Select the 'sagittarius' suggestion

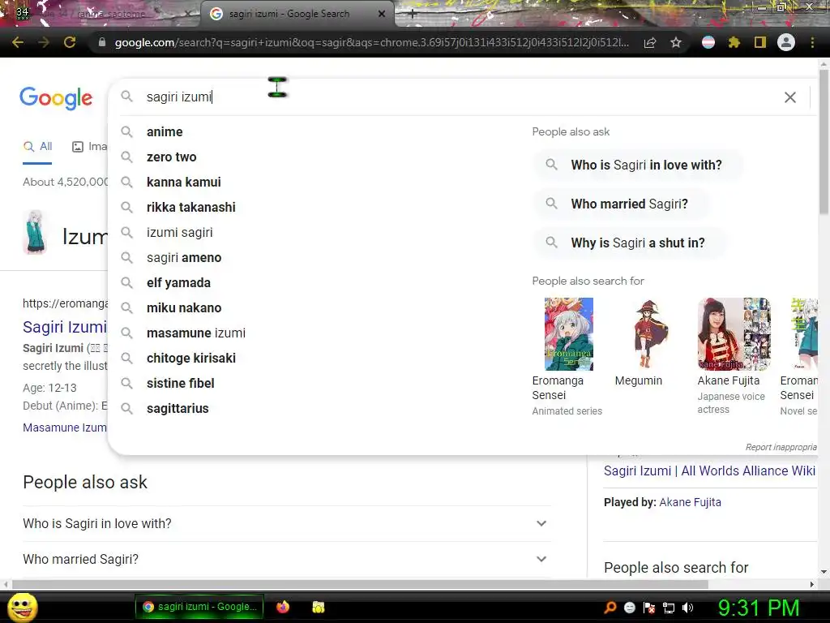[x=178, y=409]
